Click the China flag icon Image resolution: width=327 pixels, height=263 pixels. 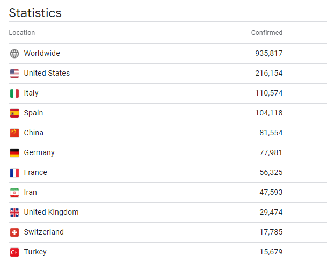coord(14,133)
